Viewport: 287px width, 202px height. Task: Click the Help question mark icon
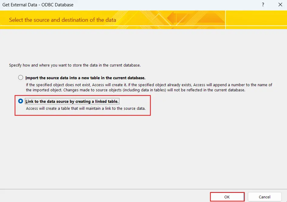tap(263, 5)
